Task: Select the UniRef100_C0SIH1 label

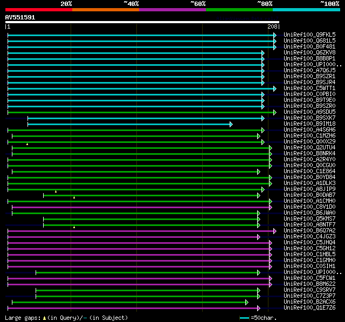Action: pos(309,266)
